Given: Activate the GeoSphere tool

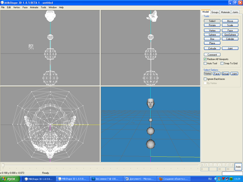Looking at the screenshot, I should (230, 35).
